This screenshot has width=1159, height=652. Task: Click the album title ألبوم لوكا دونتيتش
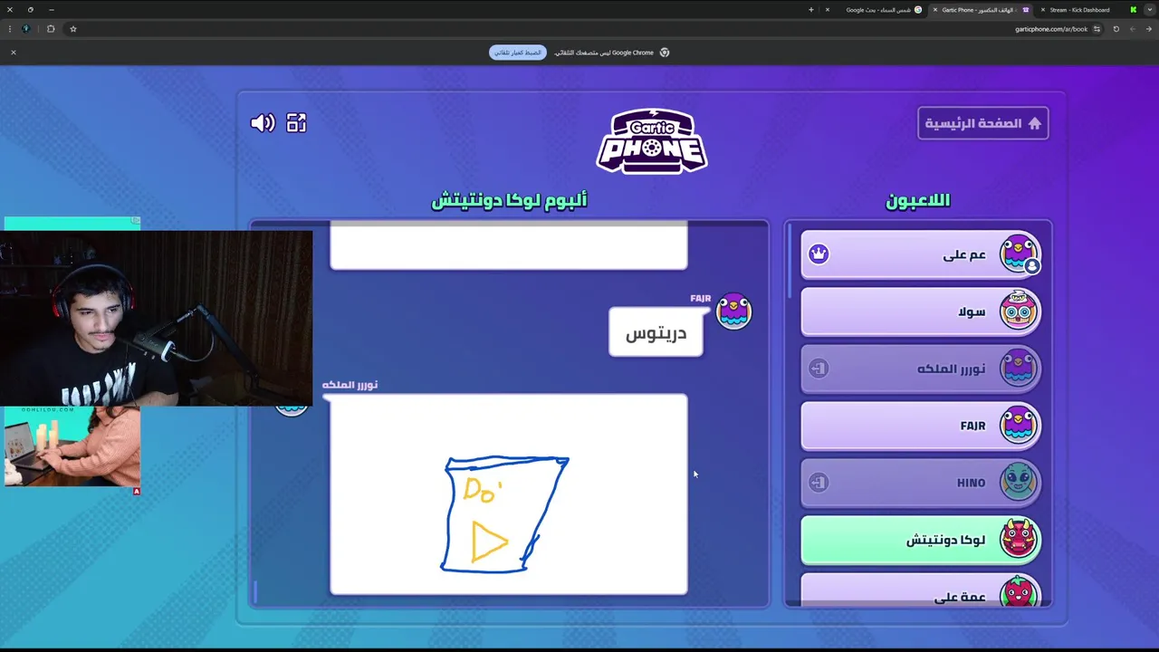click(509, 200)
